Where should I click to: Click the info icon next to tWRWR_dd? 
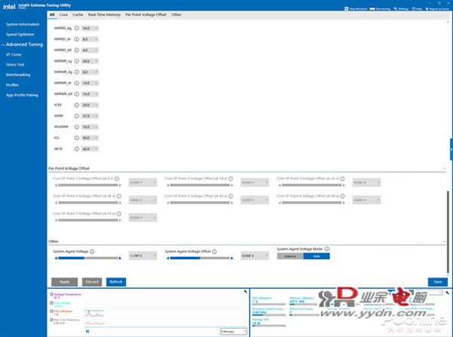point(76,94)
